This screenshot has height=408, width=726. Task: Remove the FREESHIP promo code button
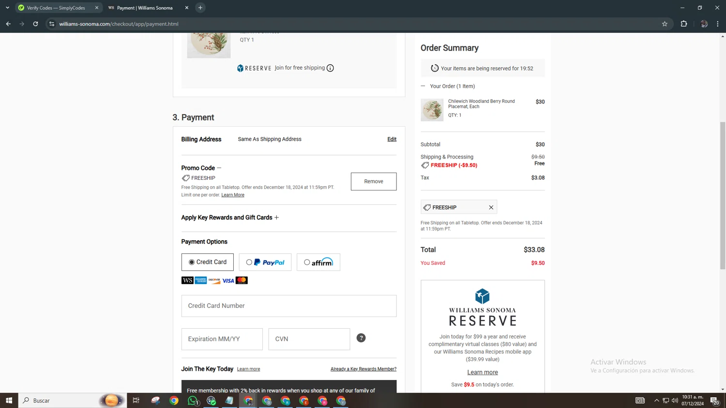(x=374, y=181)
